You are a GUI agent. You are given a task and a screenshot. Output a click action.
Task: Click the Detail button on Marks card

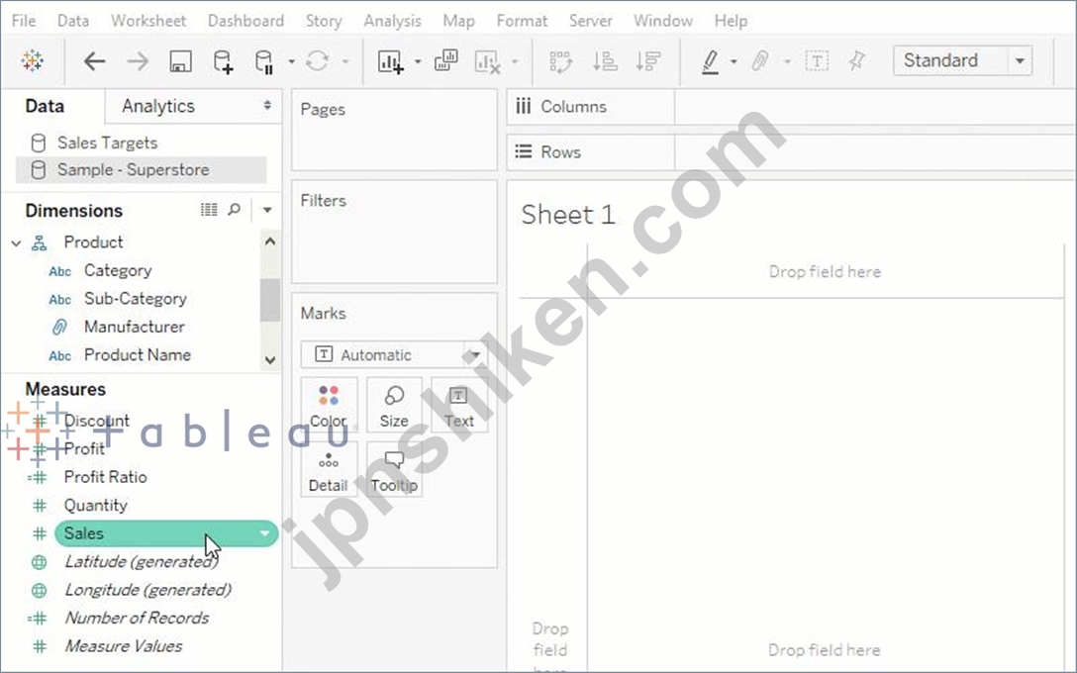tap(329, 469)
